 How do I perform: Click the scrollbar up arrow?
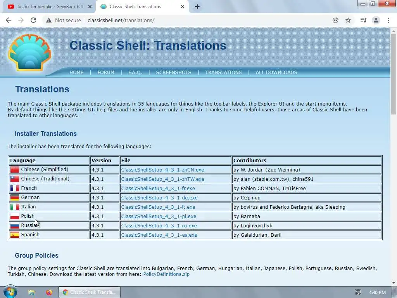(x=394, y=31)
